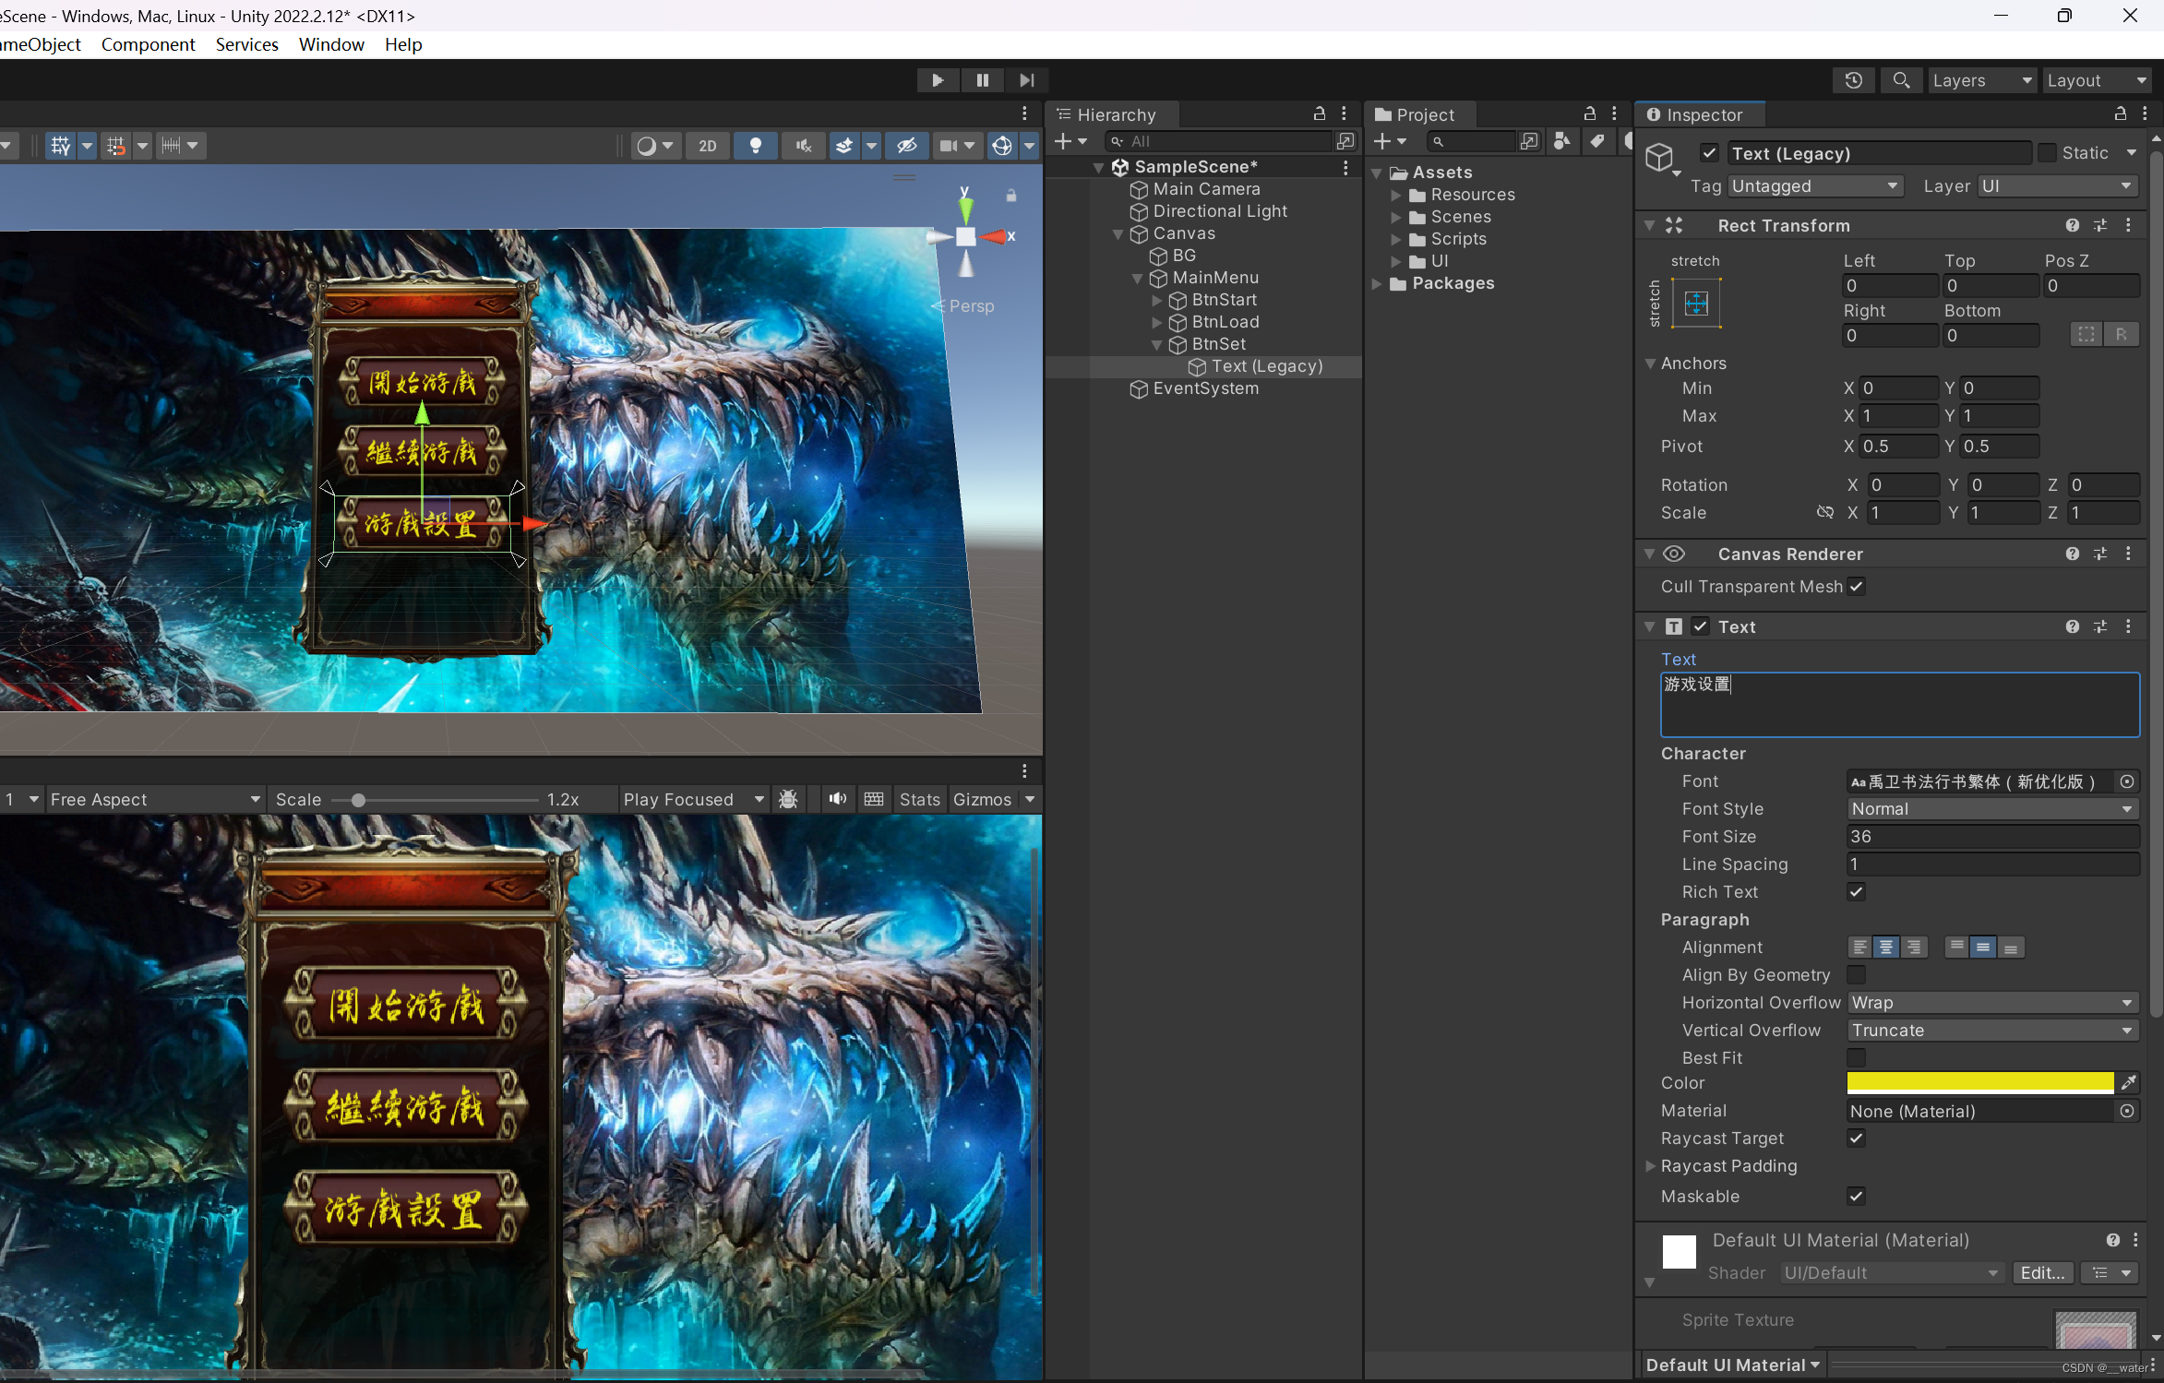Image resolution: width=2164 pixels, height=1383 pixels.
Task: Collapse the BtnSet tree item
Action: (1157, 345)
